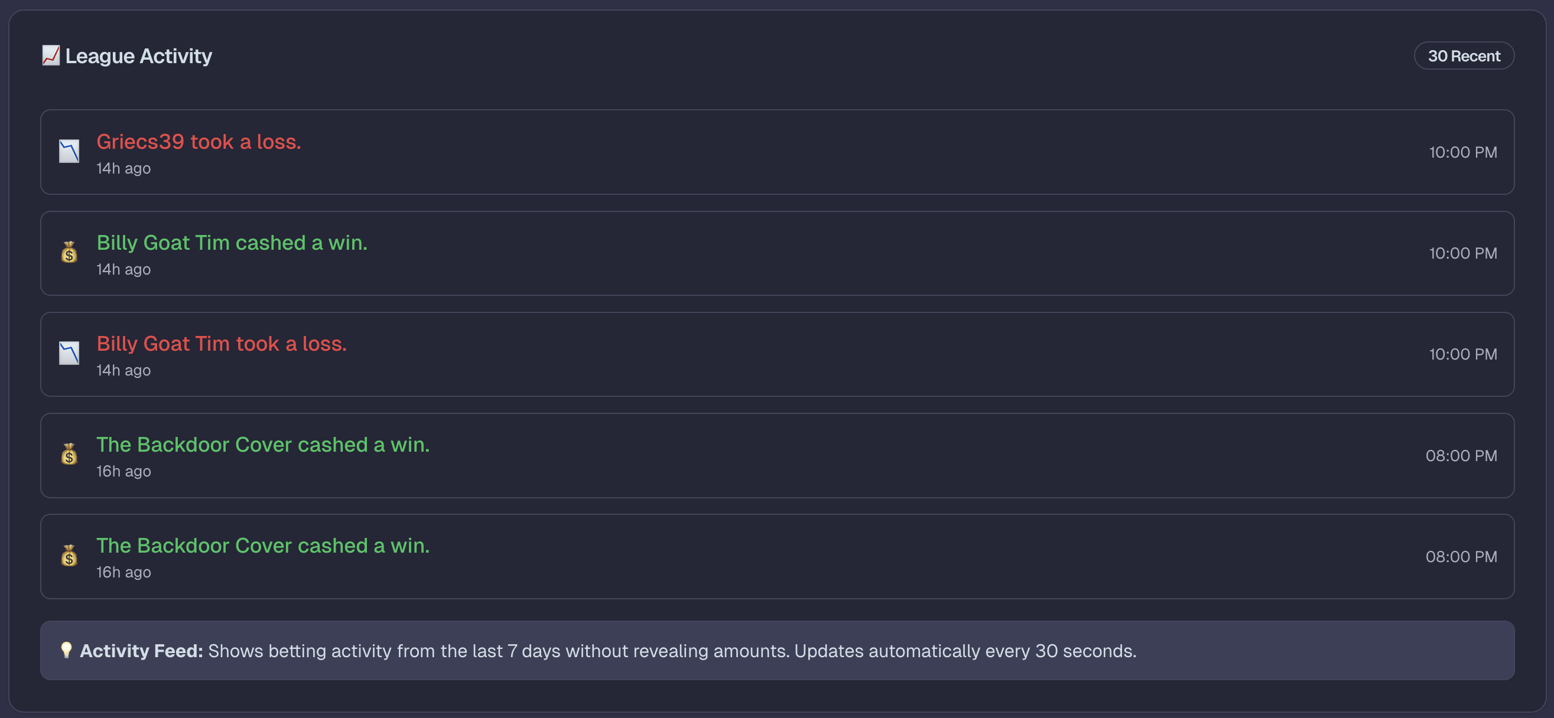Viewport: 1554px width, 718px height.
Task: Open The Backdoor Cover win entry from 16h ago
Action: 263,444
